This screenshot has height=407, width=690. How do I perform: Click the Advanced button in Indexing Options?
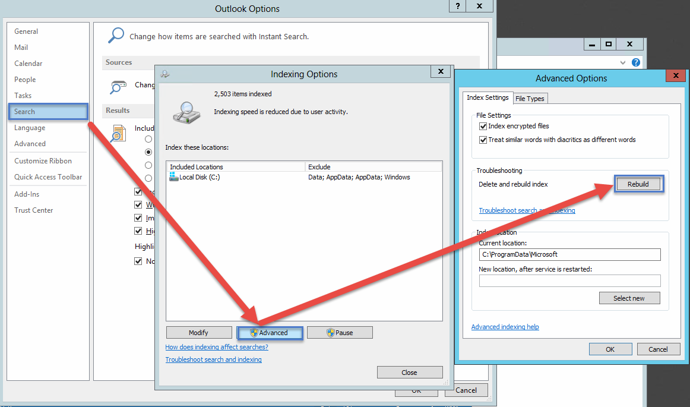coord(270,333)
